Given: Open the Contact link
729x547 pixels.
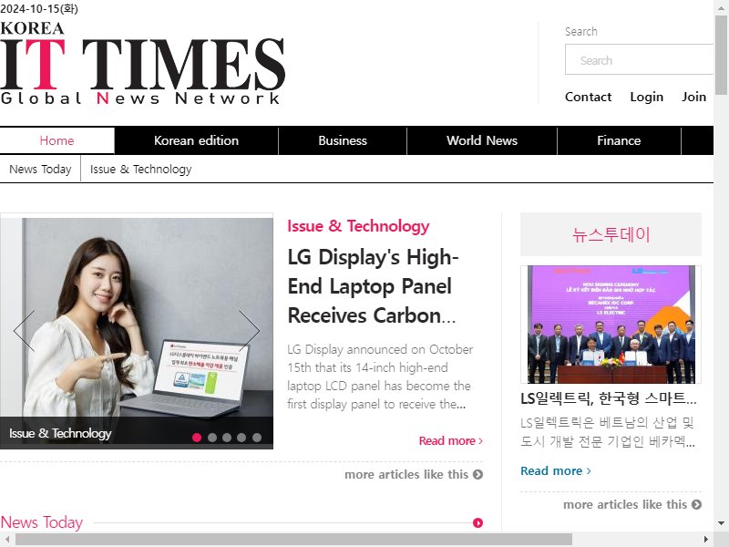Looking at the screenshot, I should tap(588, 97).
